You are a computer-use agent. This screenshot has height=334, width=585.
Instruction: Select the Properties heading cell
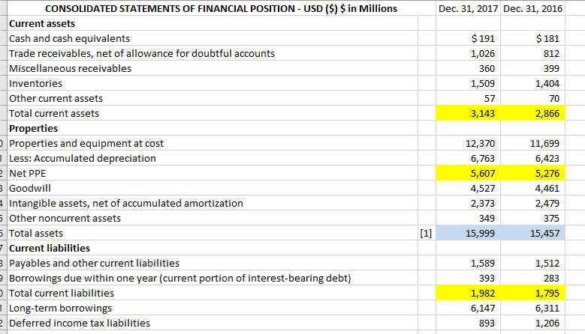point(33,128)
